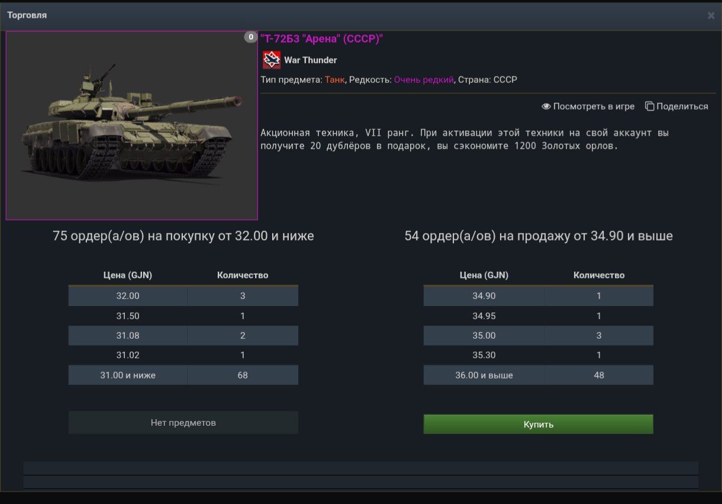Click the Очень редкий rarity label

(x=424, y=79)
